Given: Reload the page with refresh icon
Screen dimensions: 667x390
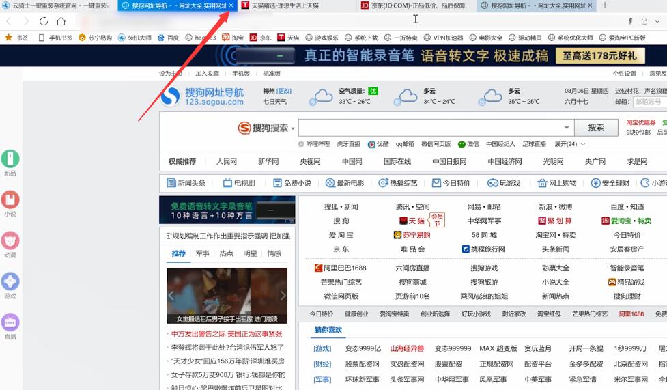Looking at the screenshot, I should tap(44, 21).
